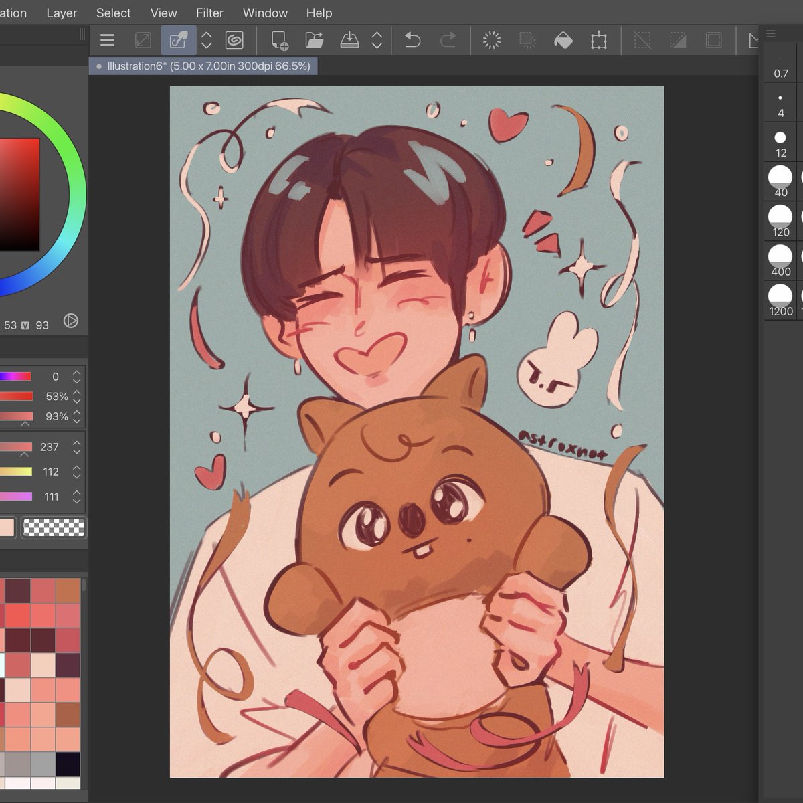Viewport: 803px width, 803px height.
Task: Choose brush size 120
Action: 780,221
